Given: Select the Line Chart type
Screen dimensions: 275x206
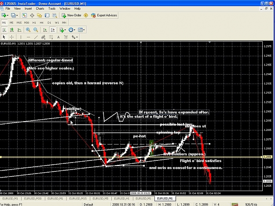Looking at the screenshot, I should point(19,30).
